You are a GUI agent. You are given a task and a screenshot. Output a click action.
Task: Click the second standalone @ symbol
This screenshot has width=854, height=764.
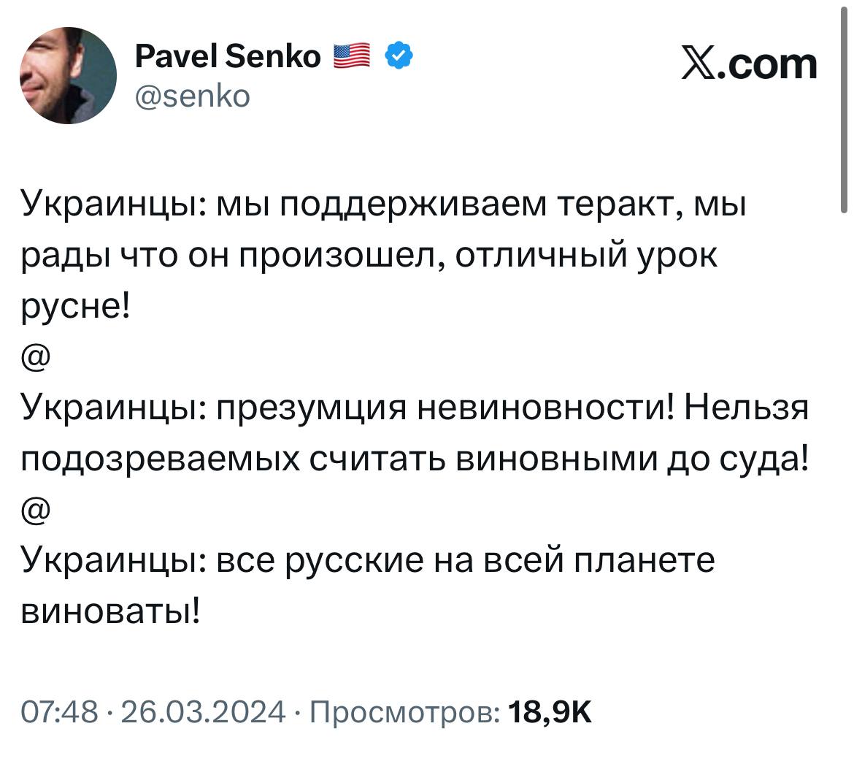pyautogui.click(x=35, y=511)
